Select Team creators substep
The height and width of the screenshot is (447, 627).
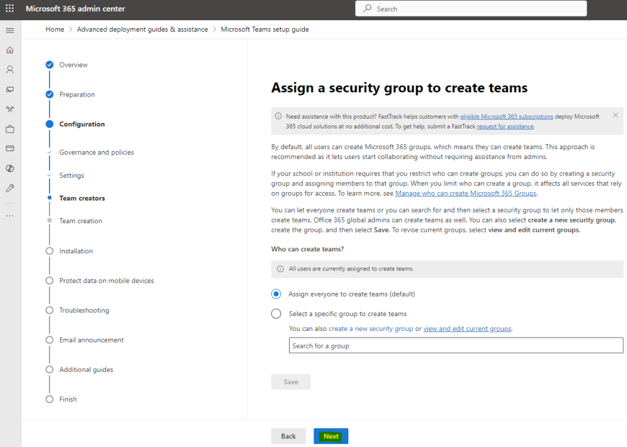point(82,198)
